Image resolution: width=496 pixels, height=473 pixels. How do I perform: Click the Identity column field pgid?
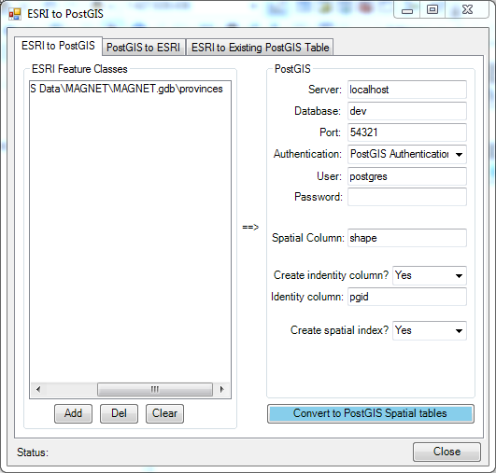407,297
